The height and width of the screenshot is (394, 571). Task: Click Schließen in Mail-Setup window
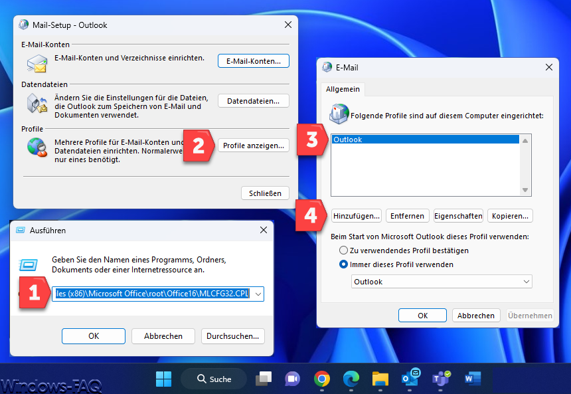[x=265, y=193]
